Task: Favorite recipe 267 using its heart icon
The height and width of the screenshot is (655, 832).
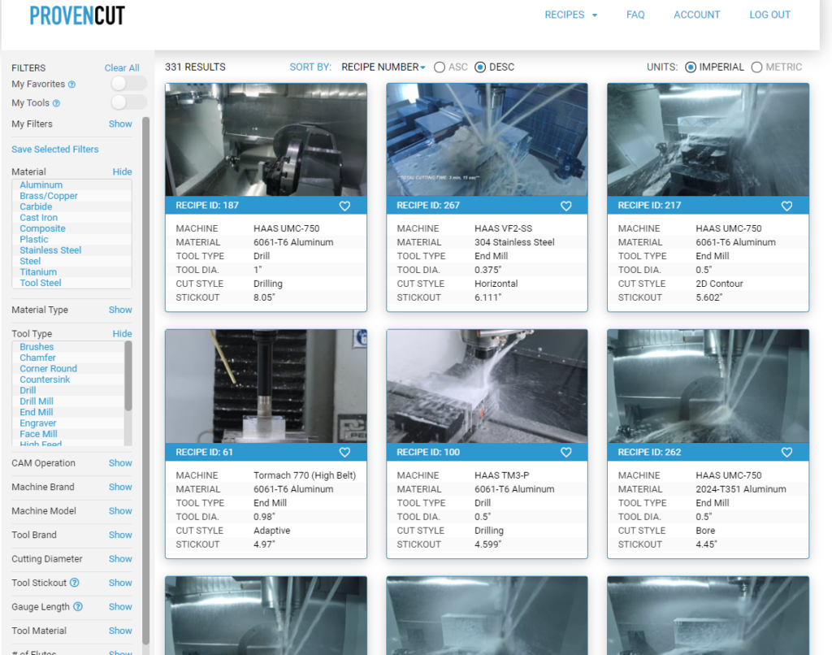Action: (x=565, y=206)
